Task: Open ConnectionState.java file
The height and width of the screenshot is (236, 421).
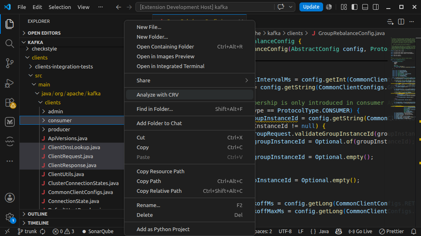Action: pos(73,201)
